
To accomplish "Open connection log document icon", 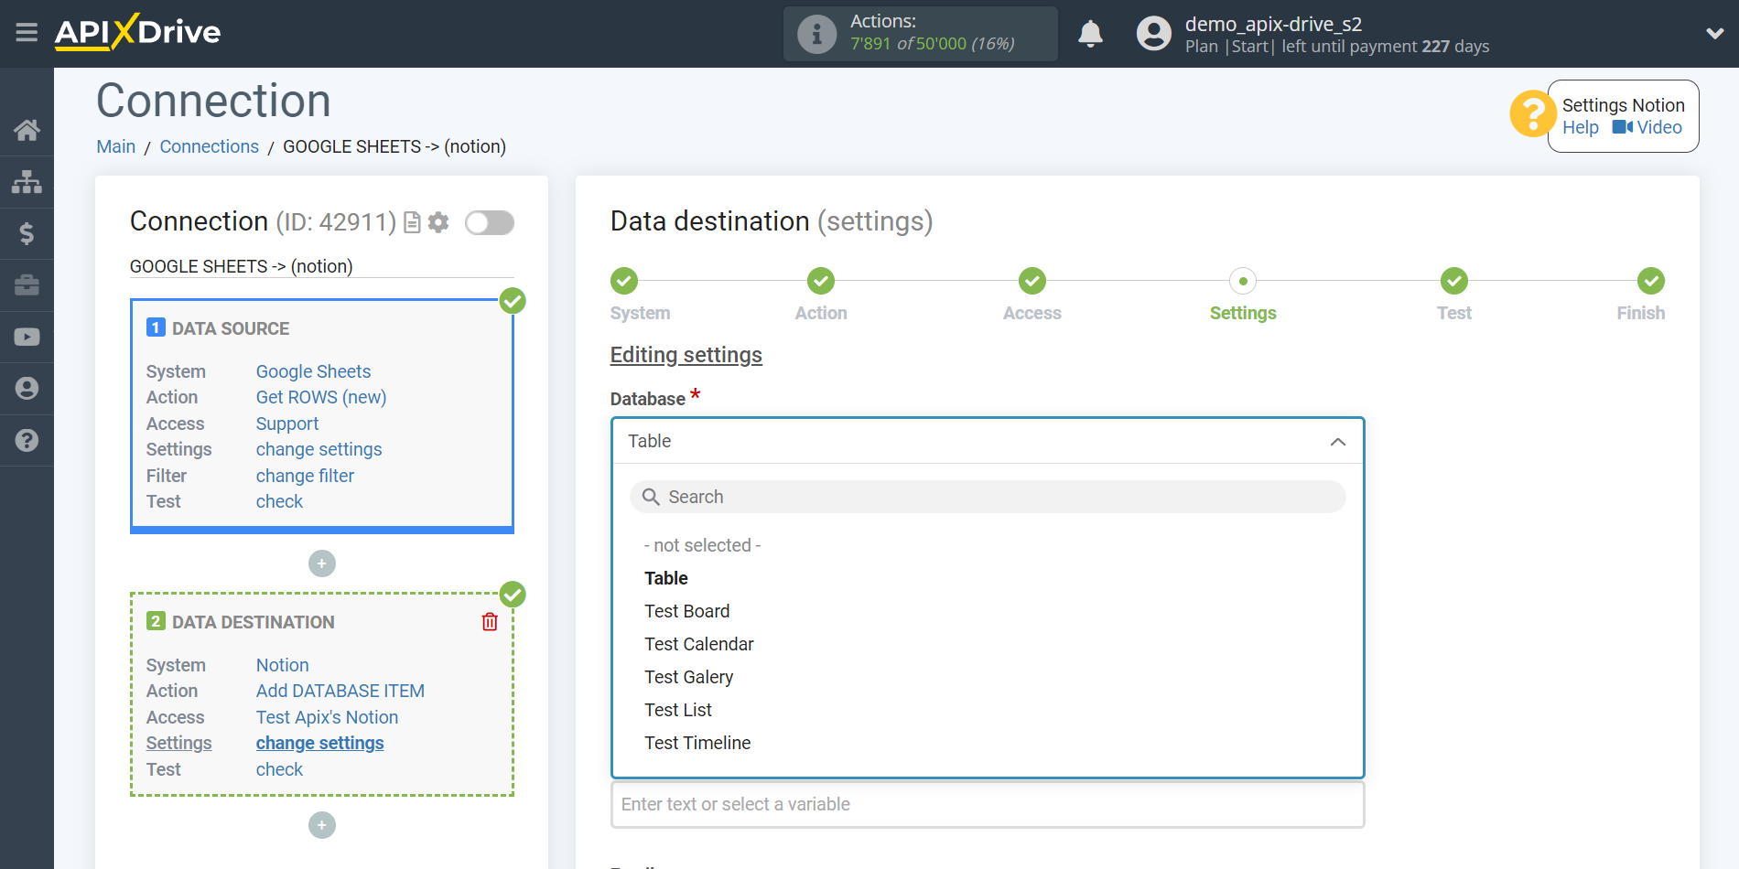I will (x=413, y=222).
